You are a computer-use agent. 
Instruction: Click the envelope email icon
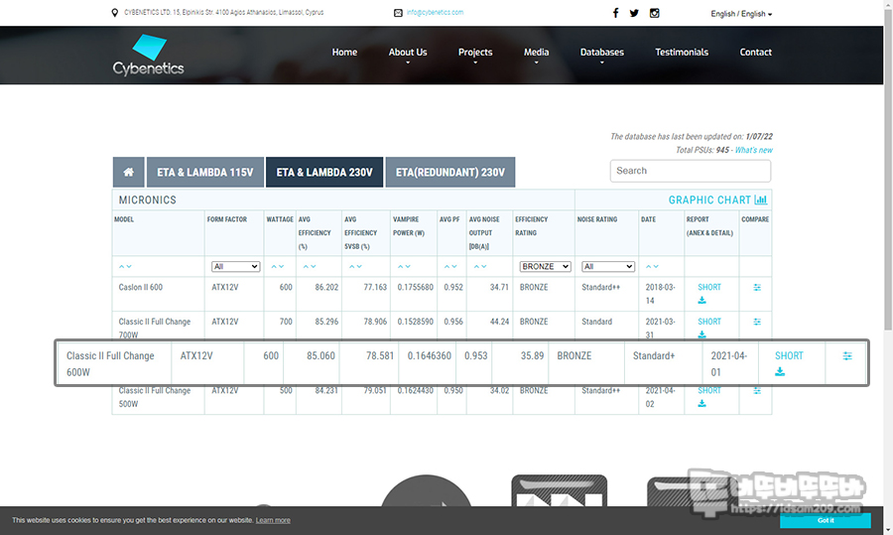(398, 13)
